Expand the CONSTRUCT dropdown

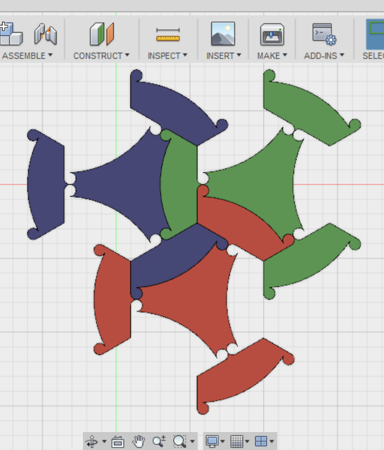click(x=101, y=55)
